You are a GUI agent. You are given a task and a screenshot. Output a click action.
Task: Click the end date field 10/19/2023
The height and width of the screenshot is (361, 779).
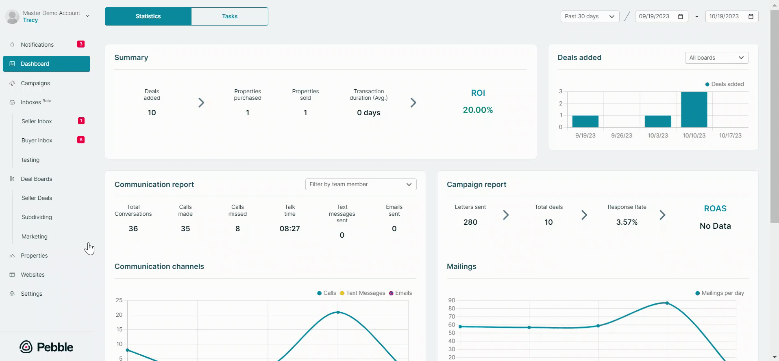point(732,17)
